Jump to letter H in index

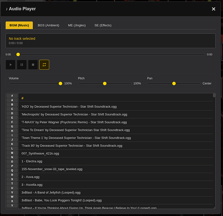tap(12, 131)
